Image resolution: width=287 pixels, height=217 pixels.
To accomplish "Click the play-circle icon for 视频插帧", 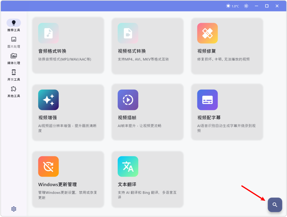I will pos(128,100).
